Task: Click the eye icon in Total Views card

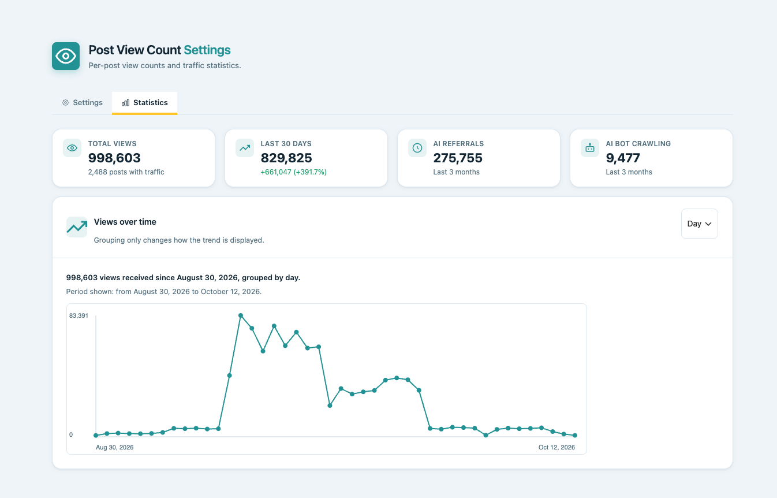Action: point(72,148)
